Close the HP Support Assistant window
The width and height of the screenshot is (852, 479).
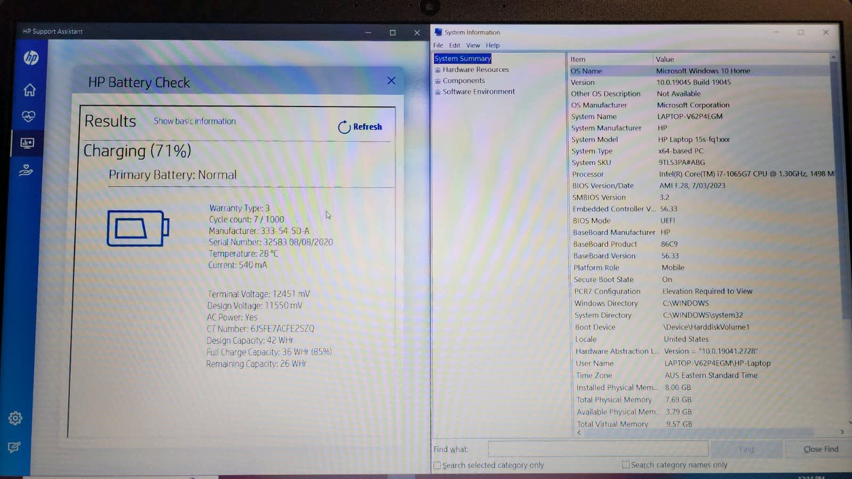click(417, 32)
